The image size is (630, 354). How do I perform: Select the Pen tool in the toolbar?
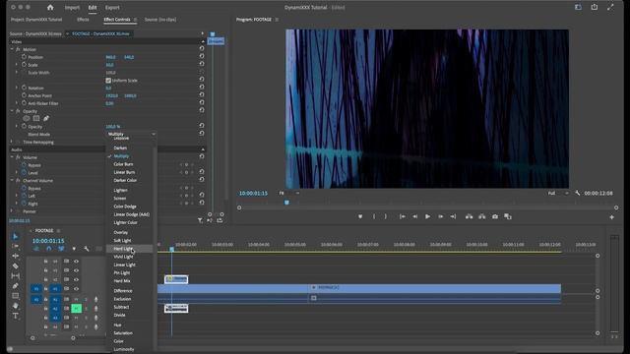pyautogui.click(x=16, y=286)
